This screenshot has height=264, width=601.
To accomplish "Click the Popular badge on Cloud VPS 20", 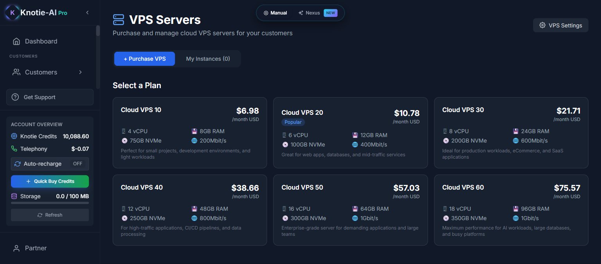I will point(293,122).
